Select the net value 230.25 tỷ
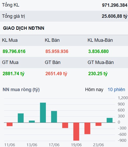This screenshot has height=147, width=128. pos(98,74)
